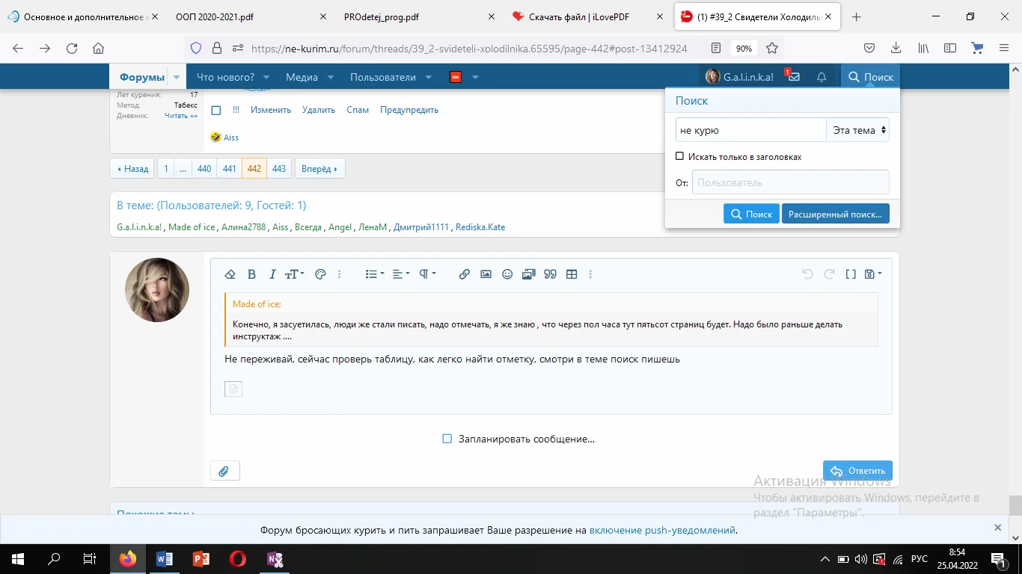This screenshot has height=574, width=1022.
Task: Click the eraser remove-formatting icon
Action: [230, 274]
